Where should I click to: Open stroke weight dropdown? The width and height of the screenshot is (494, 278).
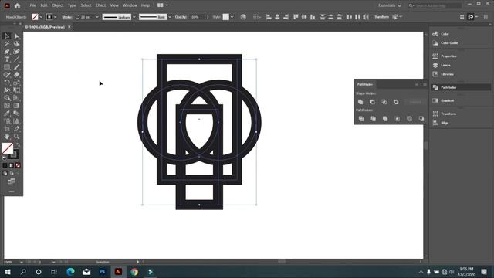tap(97, 17)
